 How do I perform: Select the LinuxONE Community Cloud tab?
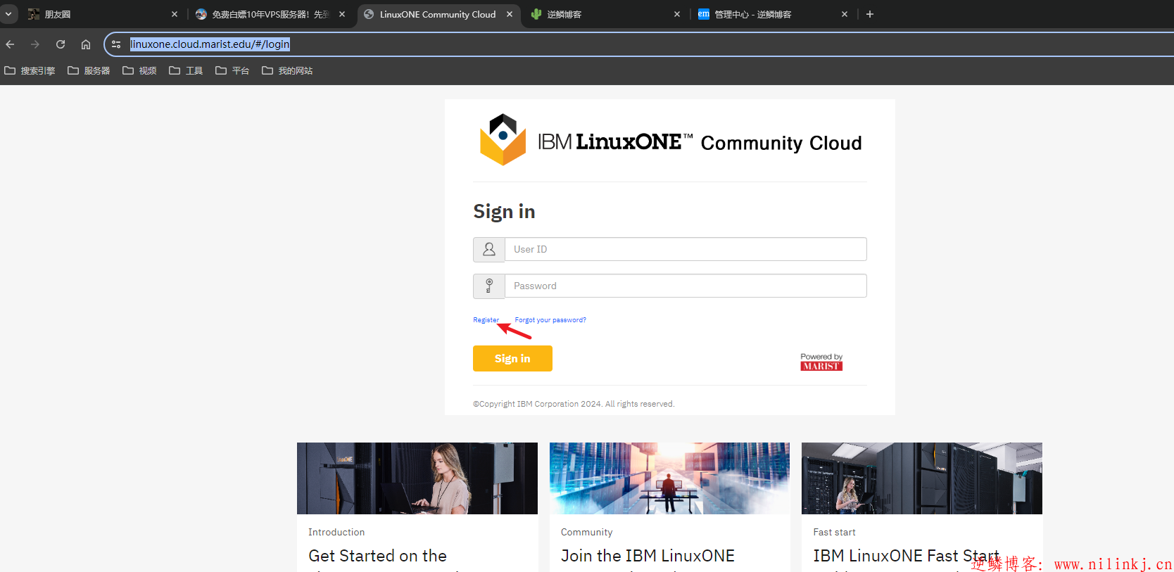pos(438,14)
